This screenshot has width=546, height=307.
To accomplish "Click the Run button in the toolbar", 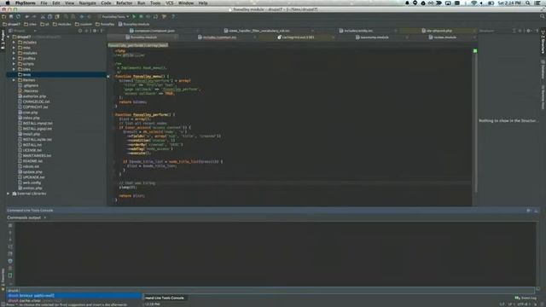I will pos(134,17).
